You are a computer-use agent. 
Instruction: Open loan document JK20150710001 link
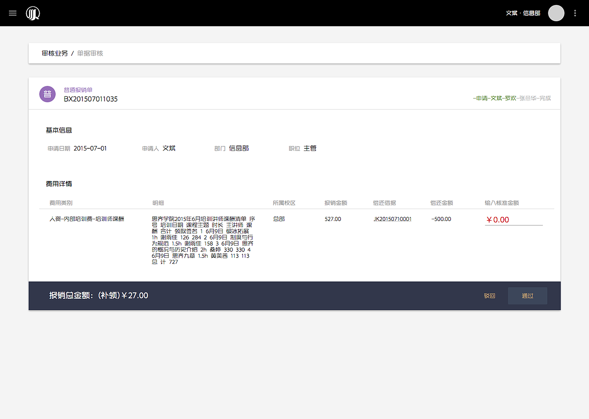click(x=393, y=219)
